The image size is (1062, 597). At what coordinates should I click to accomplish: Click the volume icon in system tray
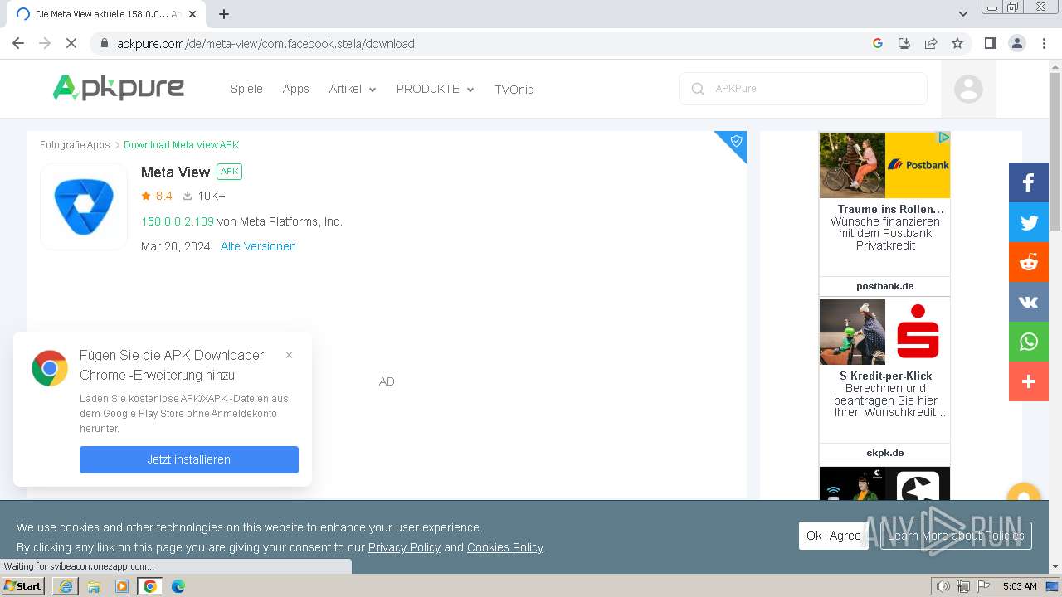(x=943, y=586)
